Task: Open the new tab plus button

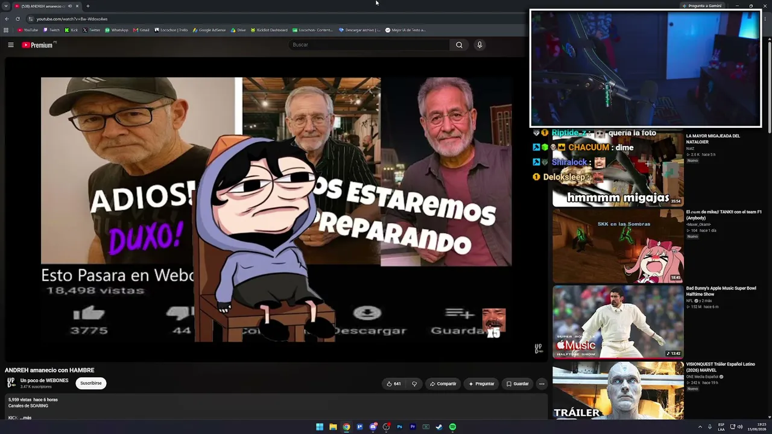Action: click(88, 6)
